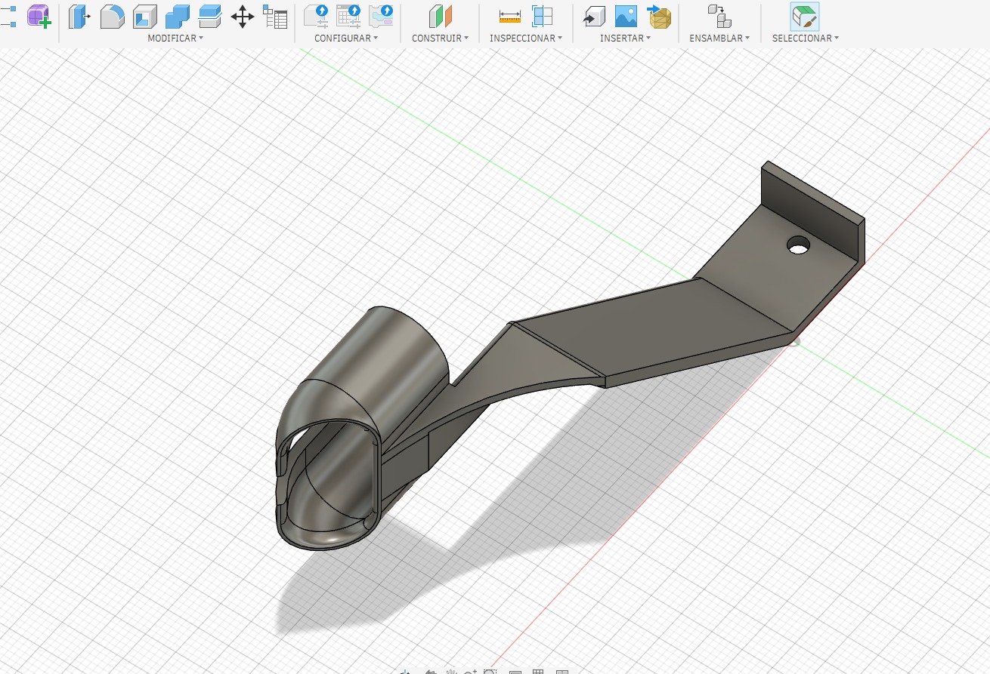Click the round hole in the bracket plate
The height and width of the screenshot is (674, 990).
[798, 245]
